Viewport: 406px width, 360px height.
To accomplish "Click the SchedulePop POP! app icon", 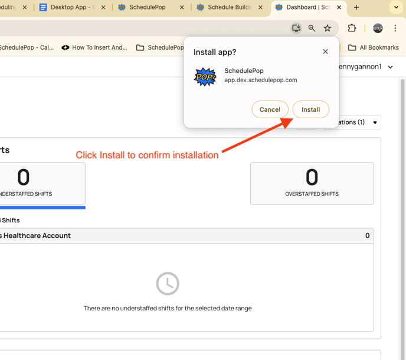I will point(205,77).
